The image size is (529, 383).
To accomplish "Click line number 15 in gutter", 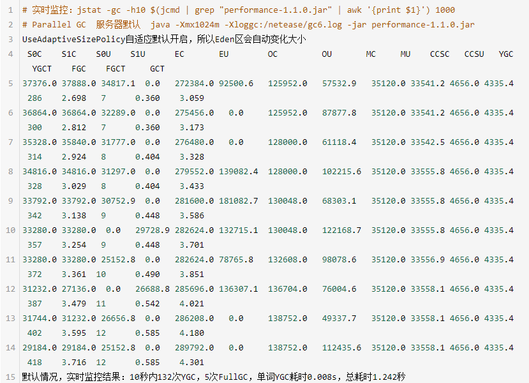I will [10, 377].
